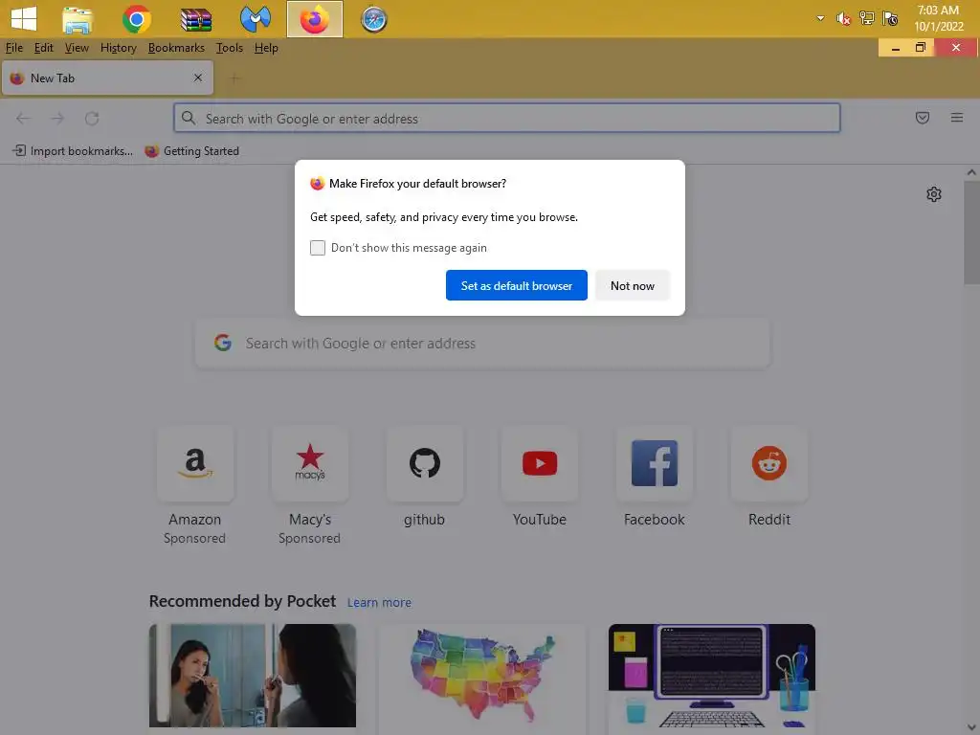Open the Help menu
The image size is (980, 735).
[x=266, y=48]
